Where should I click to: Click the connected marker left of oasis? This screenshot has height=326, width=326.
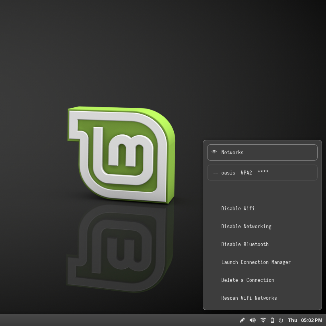click(x=216, y=173)
